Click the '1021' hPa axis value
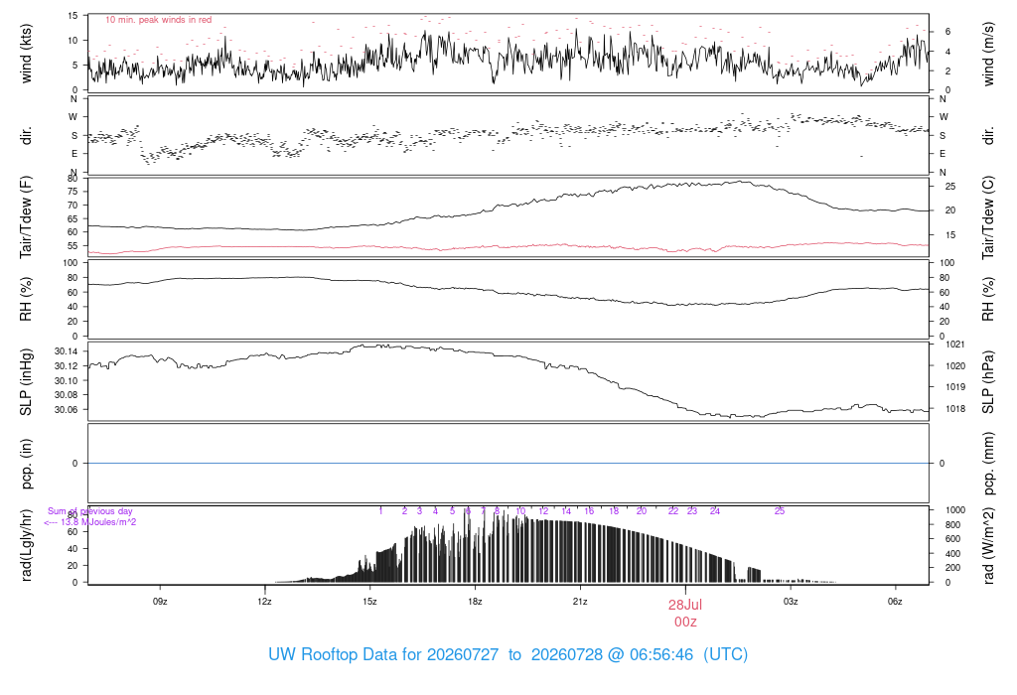1017x695 pixels. (955, 345)
